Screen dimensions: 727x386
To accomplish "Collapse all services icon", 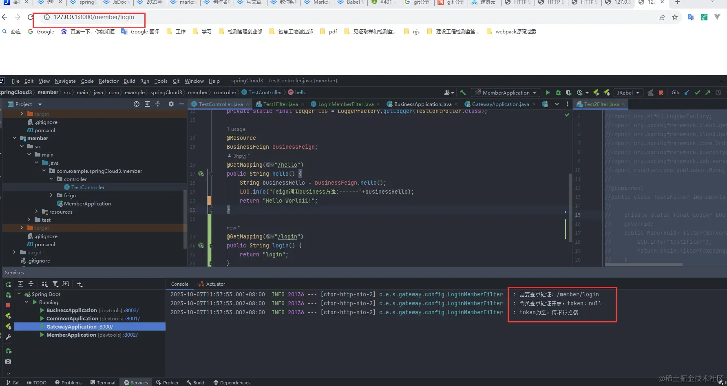I will [x=31, y=284].
